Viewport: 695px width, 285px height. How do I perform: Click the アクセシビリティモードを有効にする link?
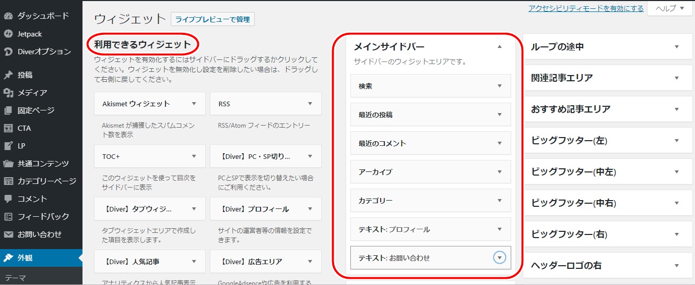tap(586, 8)
